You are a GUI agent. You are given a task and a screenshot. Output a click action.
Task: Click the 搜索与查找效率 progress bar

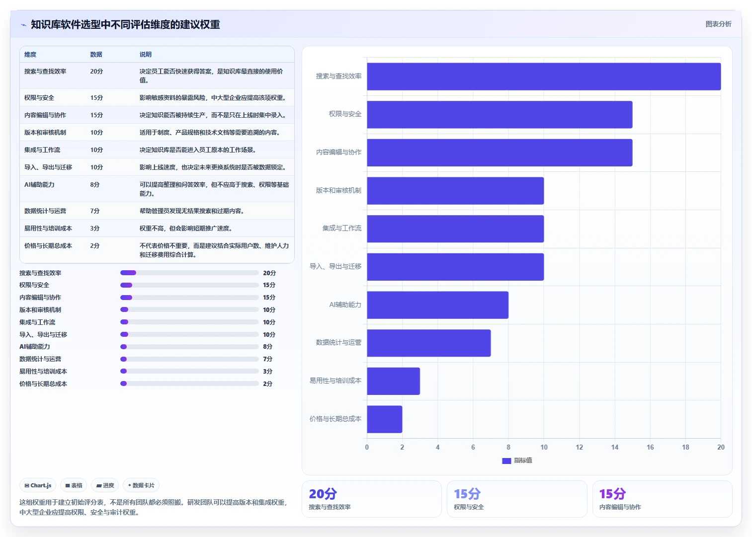[x=189, y=273]
